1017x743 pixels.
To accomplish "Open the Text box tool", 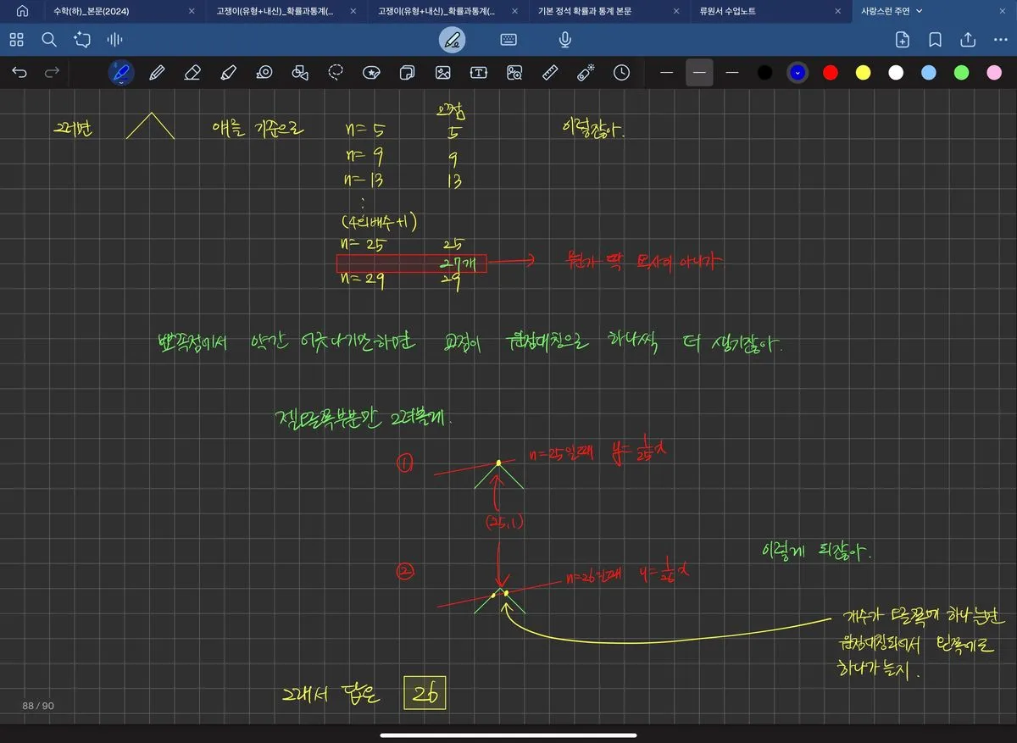I will (x=479, y=73).
